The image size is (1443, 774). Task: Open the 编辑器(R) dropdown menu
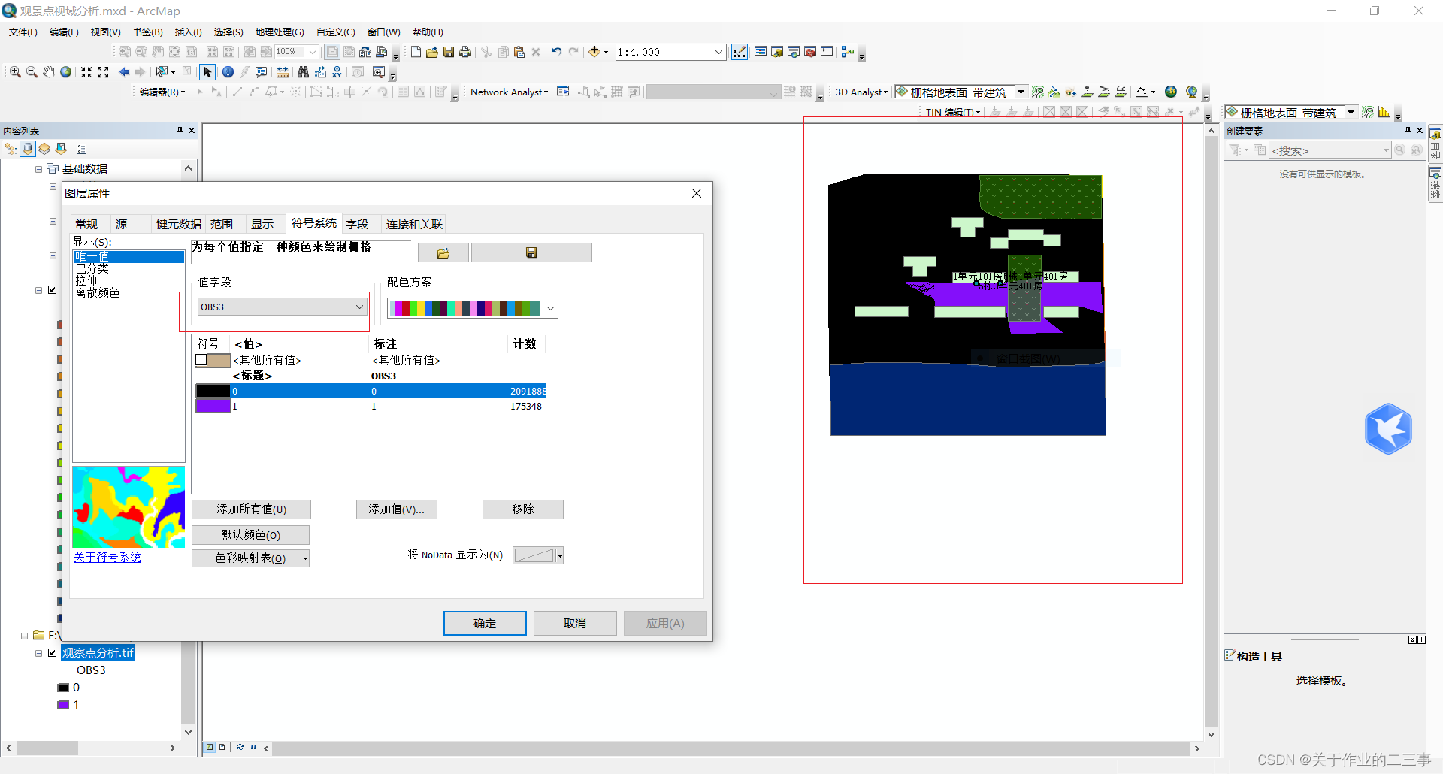pos(162,92)
